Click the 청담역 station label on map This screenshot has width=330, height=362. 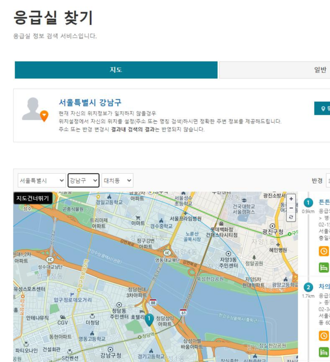[x=149, y=336]
